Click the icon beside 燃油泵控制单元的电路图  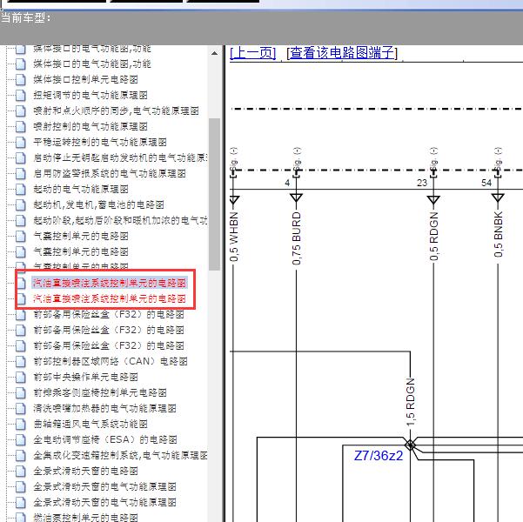[x=21, y=518]
